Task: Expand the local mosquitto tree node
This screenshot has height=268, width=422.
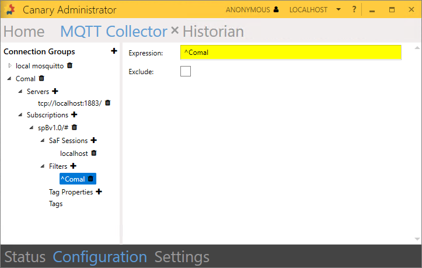Action: click(x=10, y=65)
